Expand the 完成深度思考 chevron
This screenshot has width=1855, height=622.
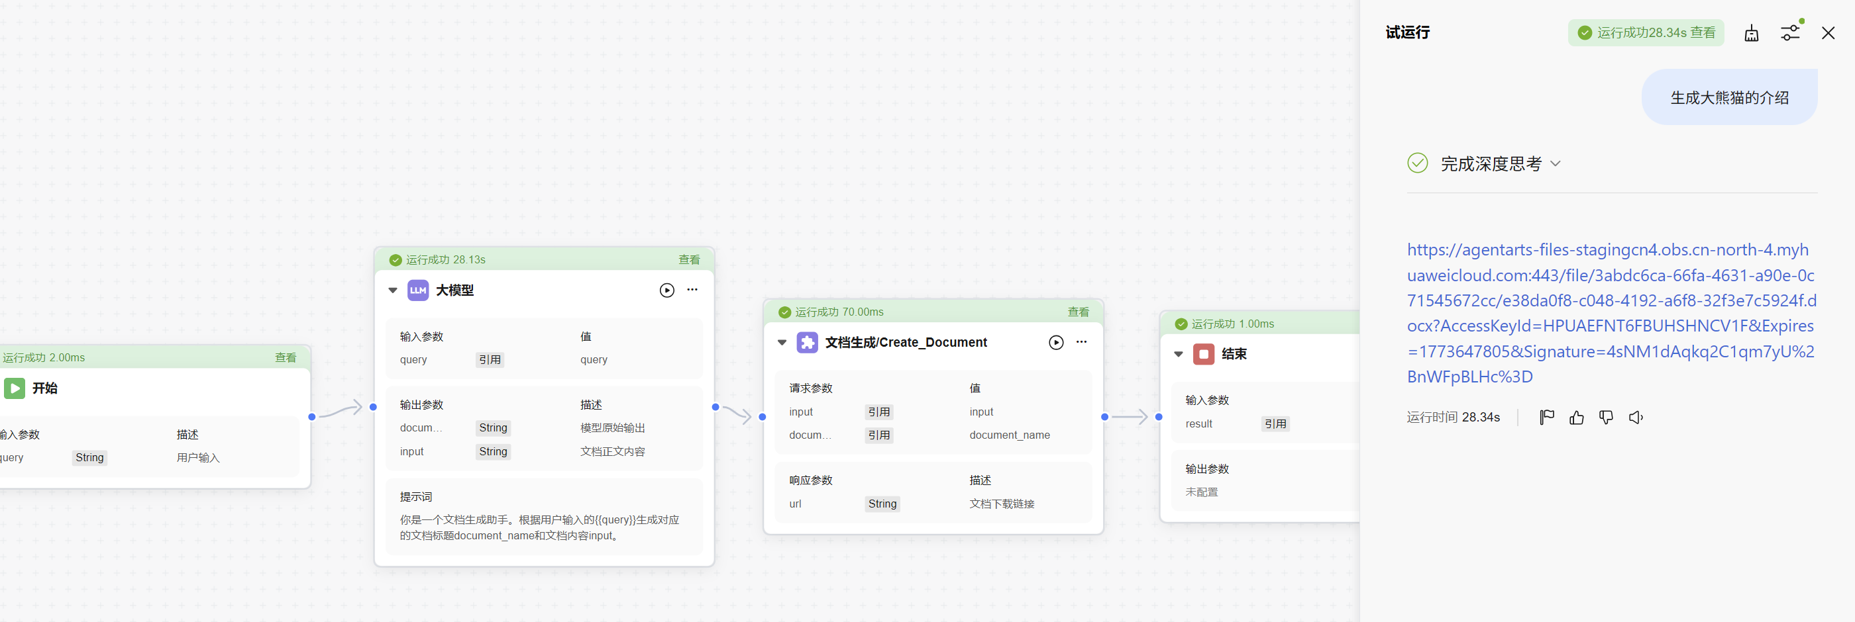point(1556,164)
